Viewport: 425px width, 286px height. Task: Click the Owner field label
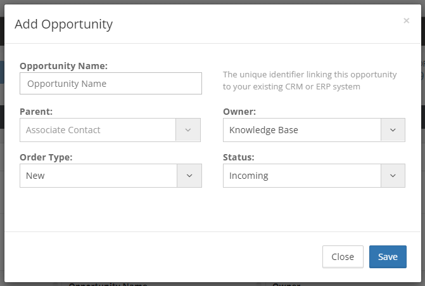239,112
